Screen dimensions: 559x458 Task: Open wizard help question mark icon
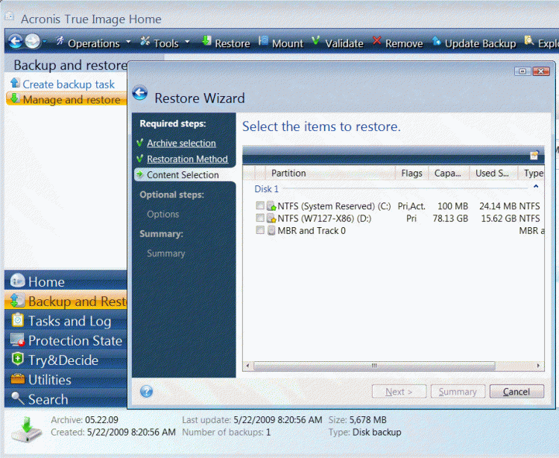pyautogui.click(x=147, y=392)
